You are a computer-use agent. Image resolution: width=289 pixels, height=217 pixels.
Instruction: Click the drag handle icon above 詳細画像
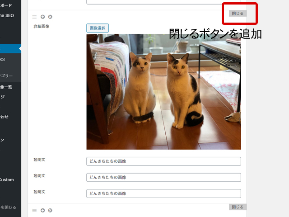point(35,17)
